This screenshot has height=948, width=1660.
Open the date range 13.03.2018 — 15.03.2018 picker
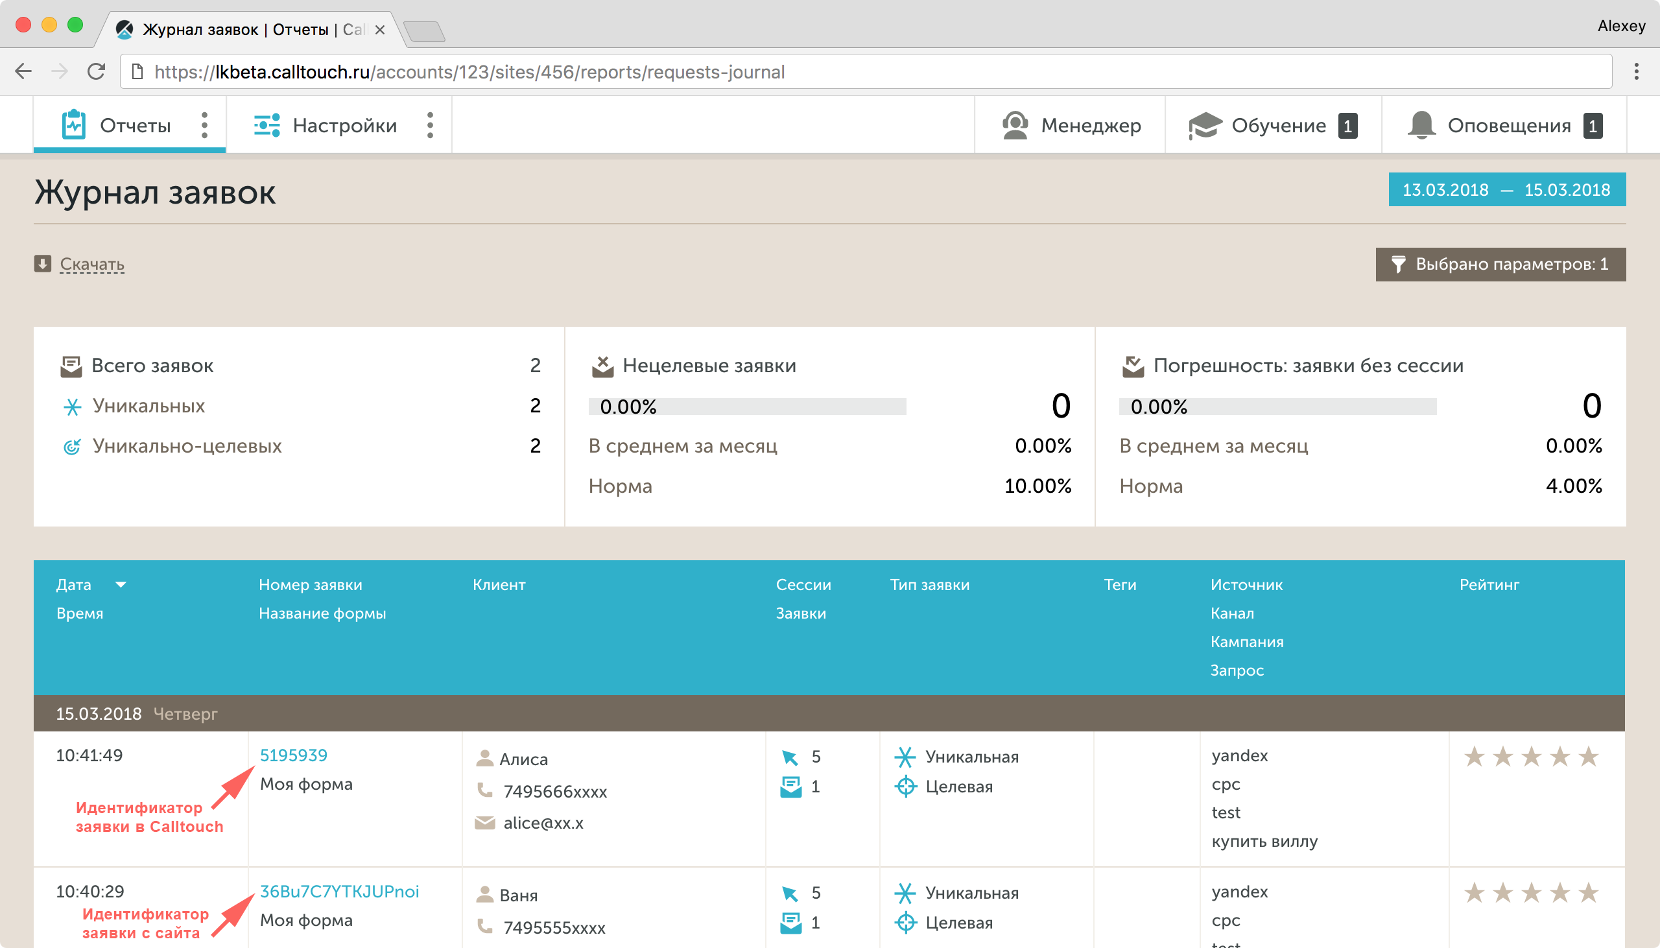tap(1506, 189)
